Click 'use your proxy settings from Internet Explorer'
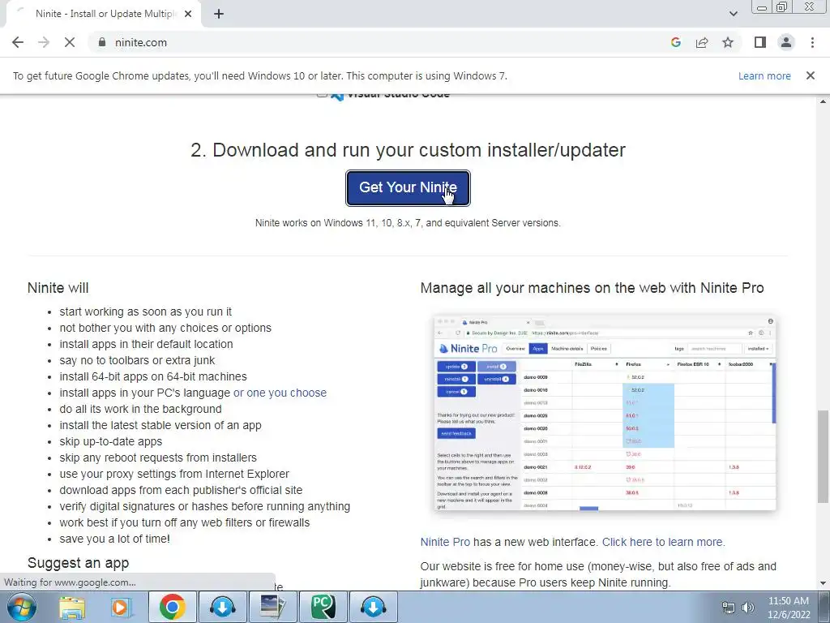This screenshot has height=623, width=830. 174,474
